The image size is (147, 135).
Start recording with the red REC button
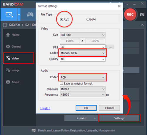[130, 14]
